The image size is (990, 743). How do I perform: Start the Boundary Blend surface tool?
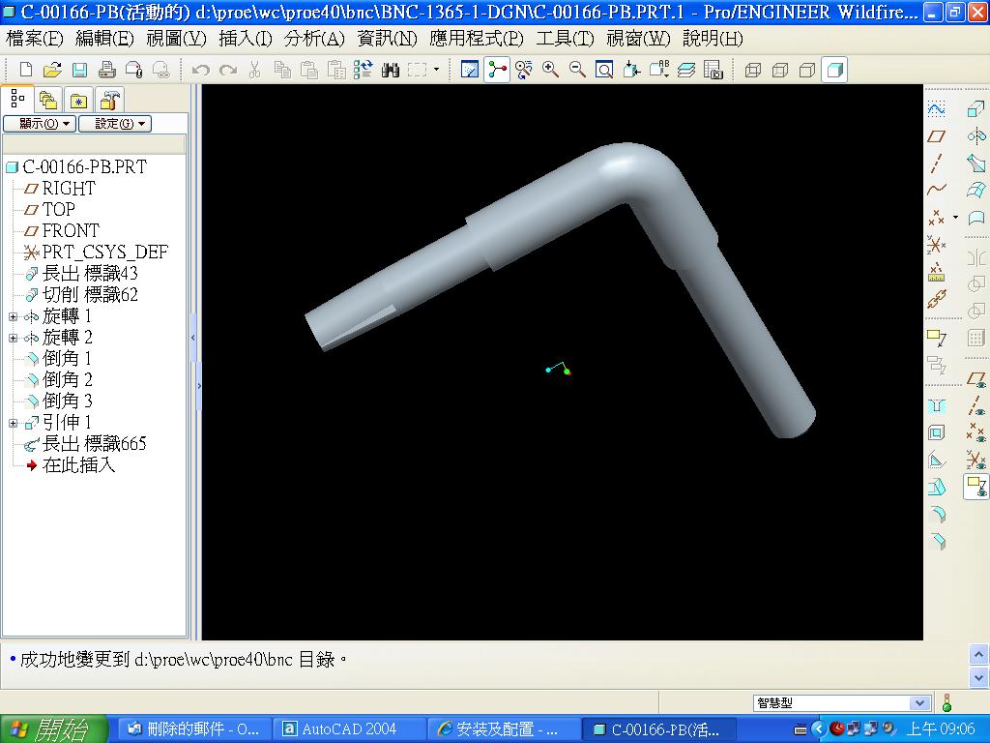[976, 190]
